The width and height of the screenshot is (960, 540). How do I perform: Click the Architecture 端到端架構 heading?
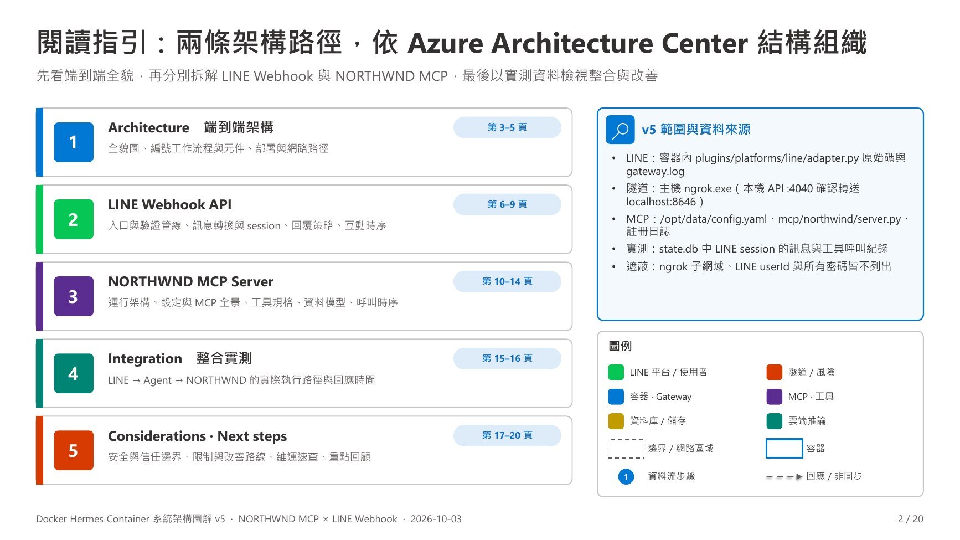pos(190,127)
